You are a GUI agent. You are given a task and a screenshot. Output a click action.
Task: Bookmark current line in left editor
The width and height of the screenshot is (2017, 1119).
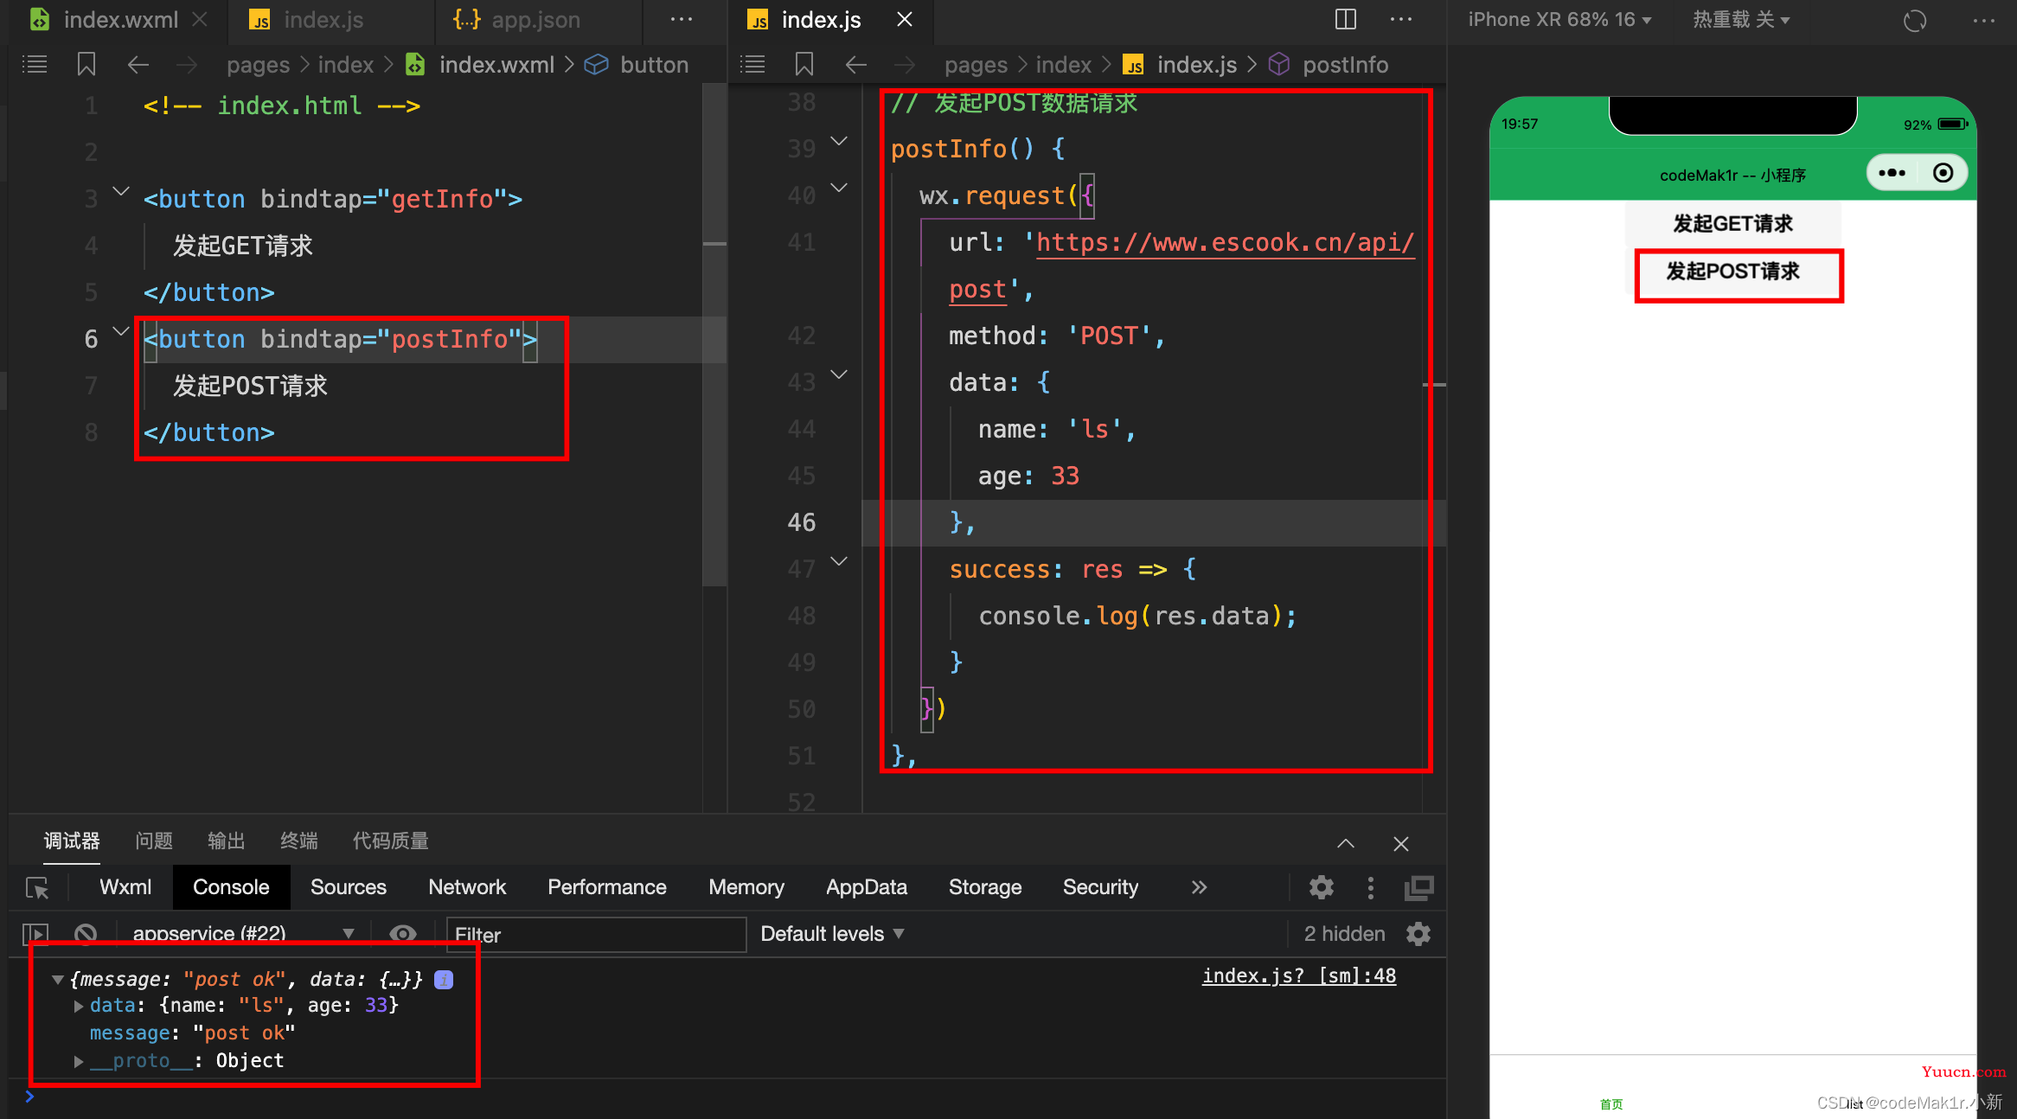[86, 64]
